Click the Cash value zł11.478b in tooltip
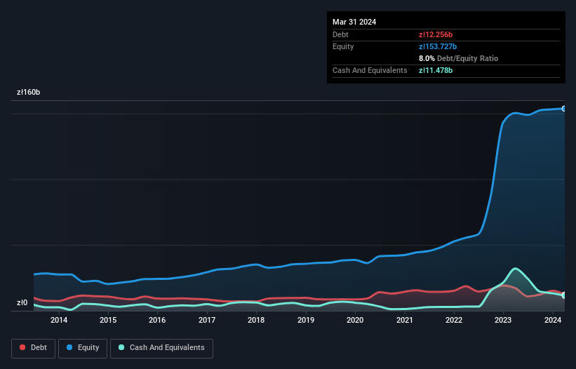Viewport: 576px width, 369px height. tap(436, 70)
